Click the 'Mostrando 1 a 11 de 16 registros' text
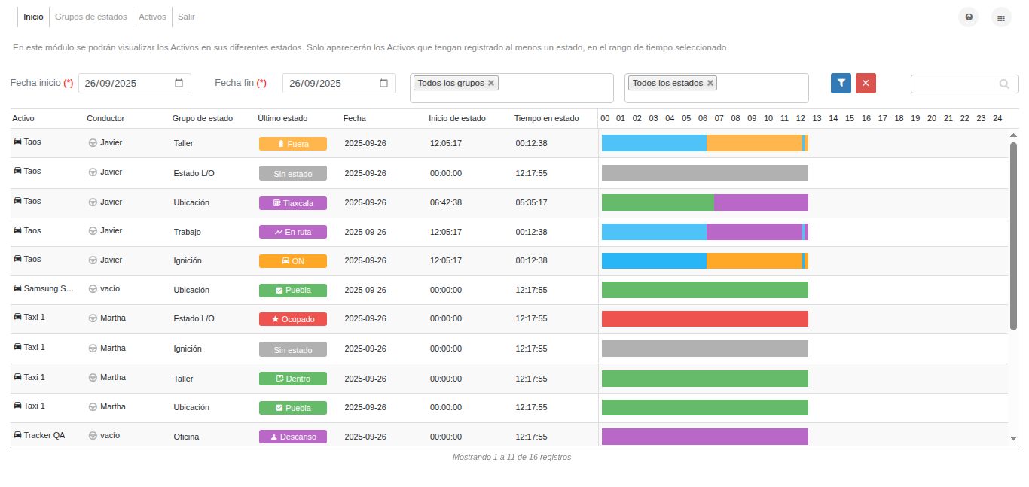This screenshot has height=487, width=1029. coord(511,457)
